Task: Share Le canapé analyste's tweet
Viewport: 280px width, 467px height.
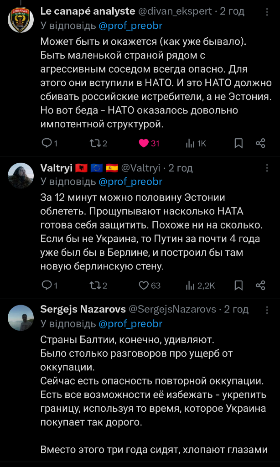Action: point(260,143)
